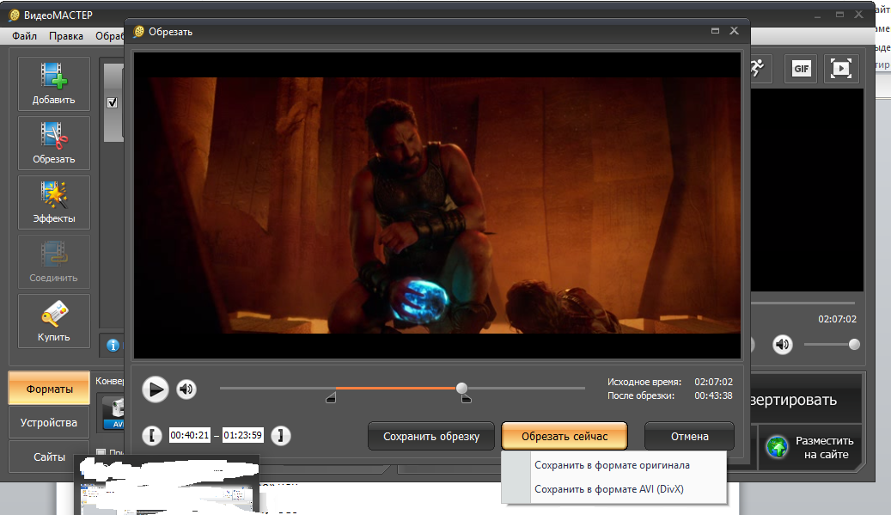Toggle the checkbox on the file list item

(112, 103)
